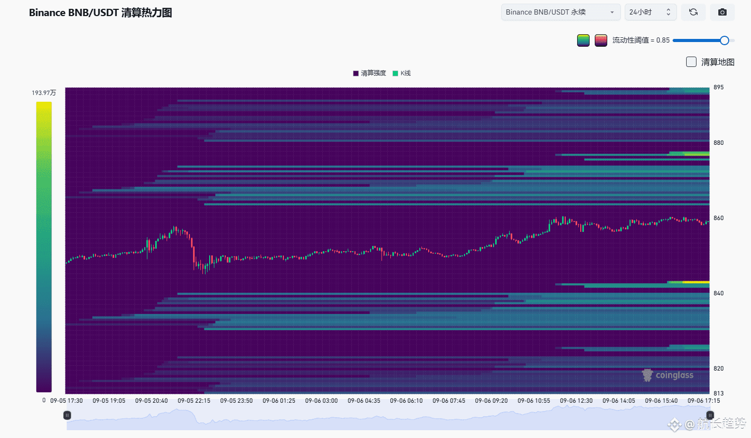Enable the 清算地图 checkbox
751x438 pixels.
[x=691, y=62]
